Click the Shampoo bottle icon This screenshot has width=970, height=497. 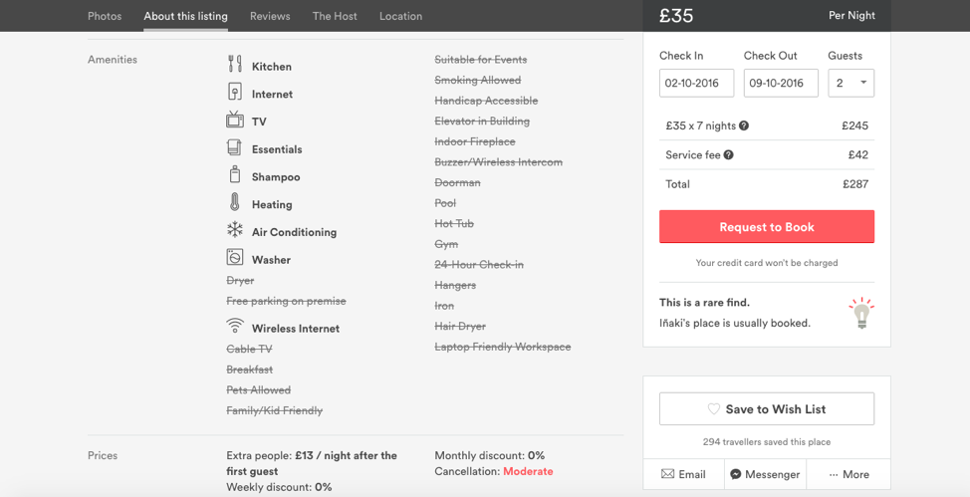coord(234,174)
